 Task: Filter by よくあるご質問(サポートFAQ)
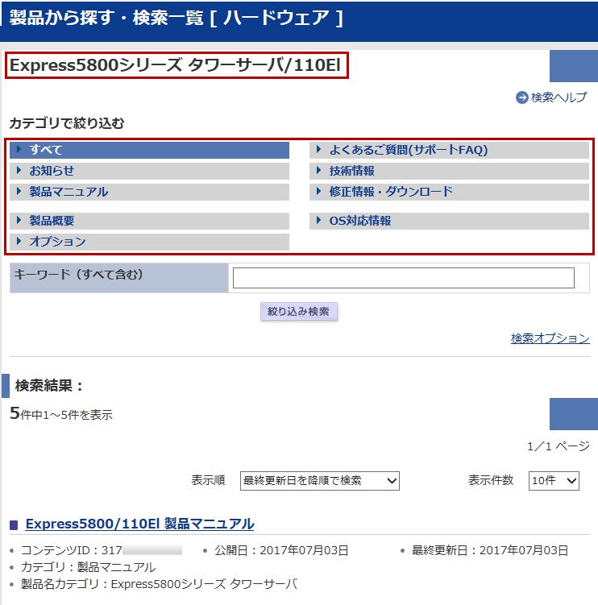click(x=449, y=150)
